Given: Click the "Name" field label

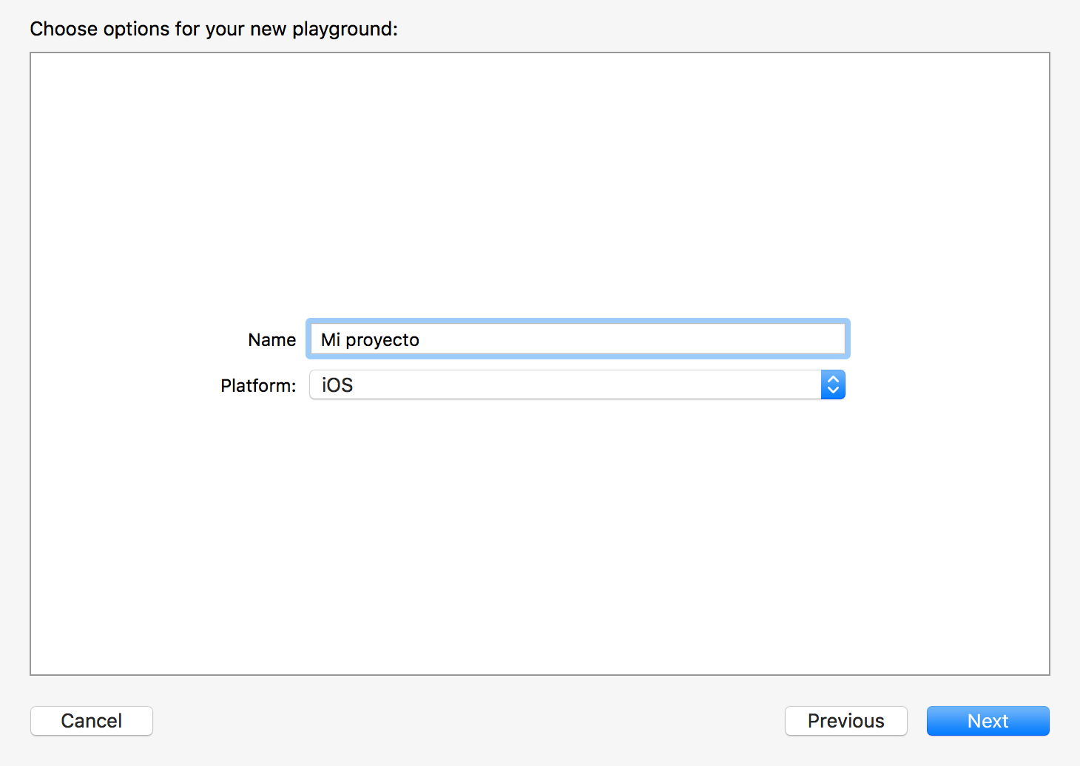Looking at the screenshot, I should (271, 340).
